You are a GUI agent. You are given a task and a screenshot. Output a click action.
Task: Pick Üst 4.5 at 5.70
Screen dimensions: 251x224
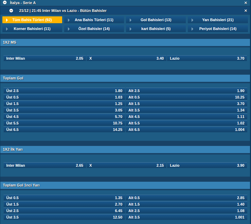pos(64,117)
